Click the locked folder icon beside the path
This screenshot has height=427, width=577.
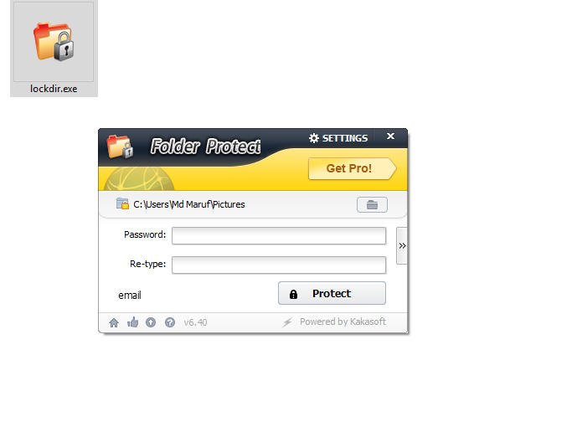122,203
